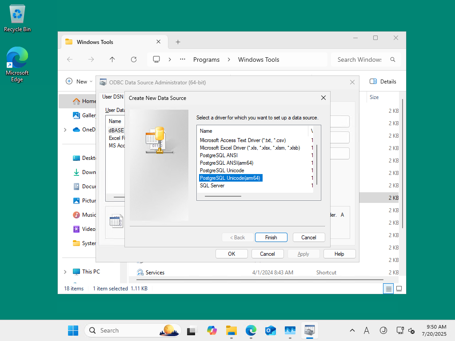455x341 pixels.
Task: Open the User DSN tab
Action: tap(112, 97)
